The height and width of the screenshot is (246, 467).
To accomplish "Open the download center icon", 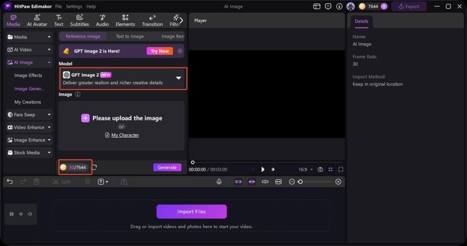I will coord(339,6).
